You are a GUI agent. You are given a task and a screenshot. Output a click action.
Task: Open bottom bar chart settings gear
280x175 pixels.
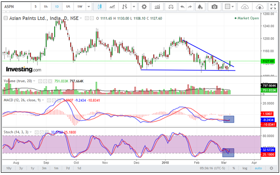[x=271, y=168]
